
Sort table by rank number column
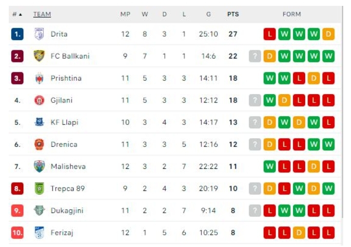click(17, 14)
